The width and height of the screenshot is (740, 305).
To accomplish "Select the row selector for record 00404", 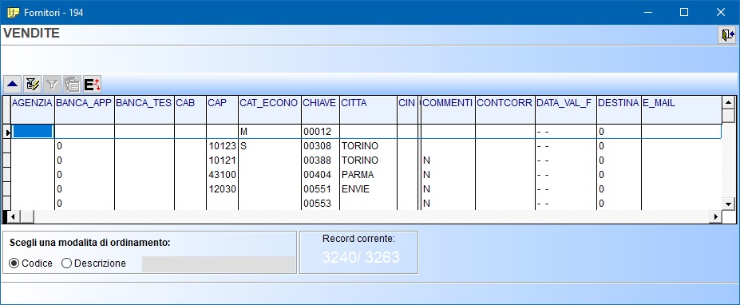I will pyautogui.click(x=7, y=175).
